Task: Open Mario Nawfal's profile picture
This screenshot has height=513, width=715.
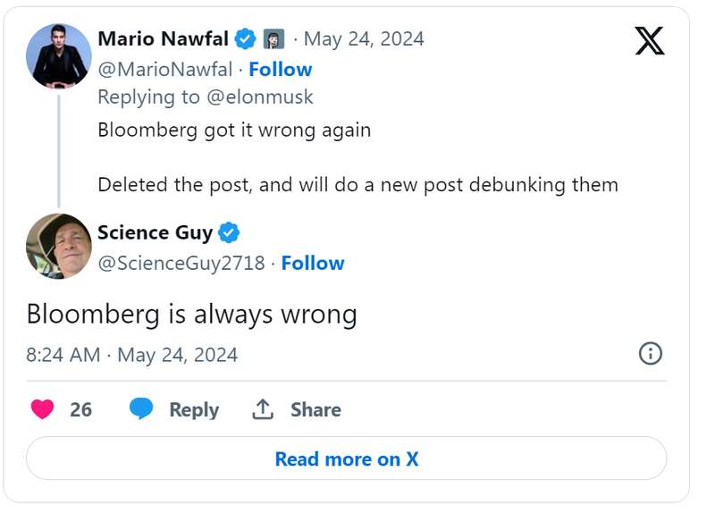Action: point(59,56)
